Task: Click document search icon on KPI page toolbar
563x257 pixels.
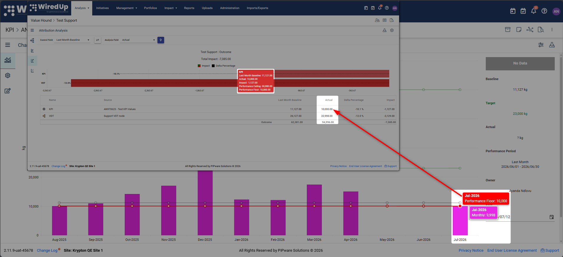Action: click(541, 29)
